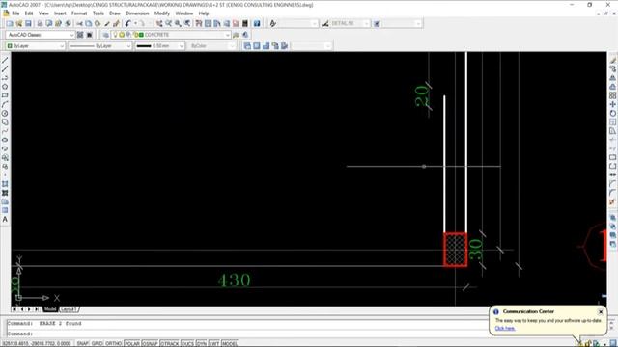Open the text style dropdown on Styles toolbar
The image size is (618, 347).
tap(298, 23)
